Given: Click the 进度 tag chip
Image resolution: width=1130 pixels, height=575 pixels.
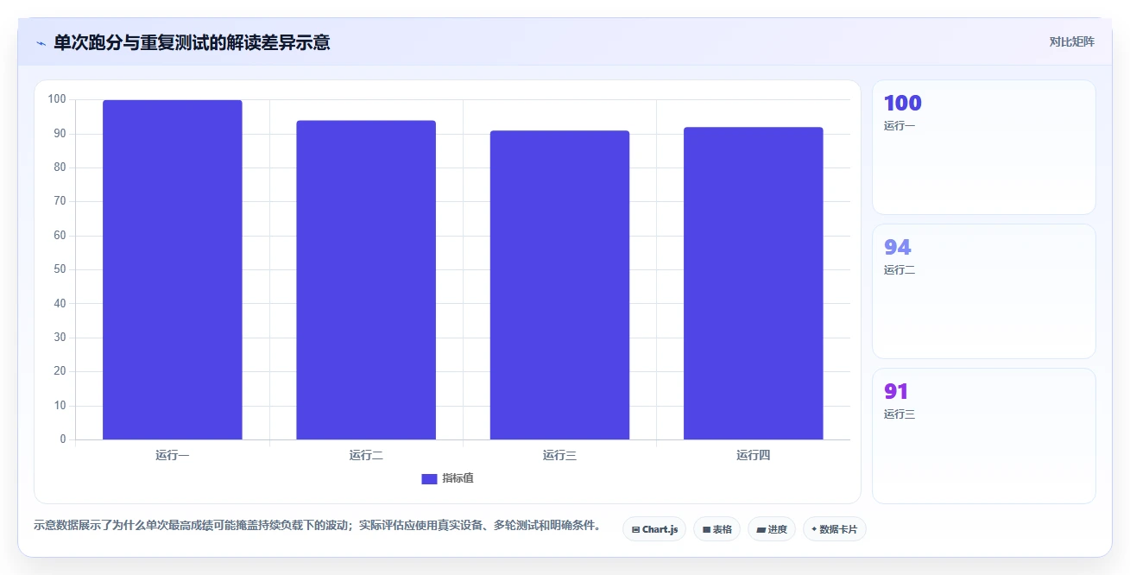Looking at the screenshot, I should [772, 529].
